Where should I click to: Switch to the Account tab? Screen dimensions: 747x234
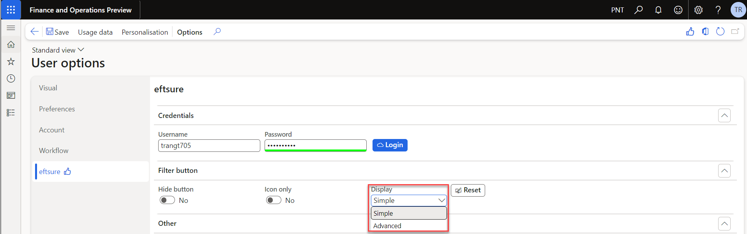pos(52,130)
